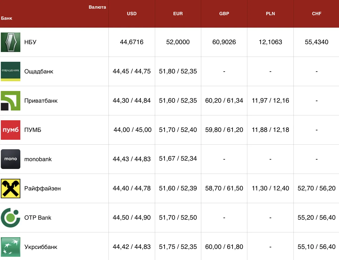Click Райффайзен USD rate 44,40 / 44,78
The height and width of the screenshot is (260, 339).
pos(132,188)
